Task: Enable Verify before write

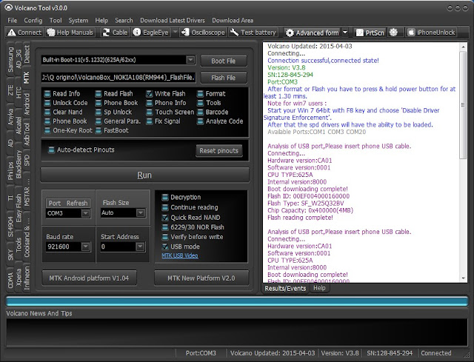Action: [x=165, y=237]
